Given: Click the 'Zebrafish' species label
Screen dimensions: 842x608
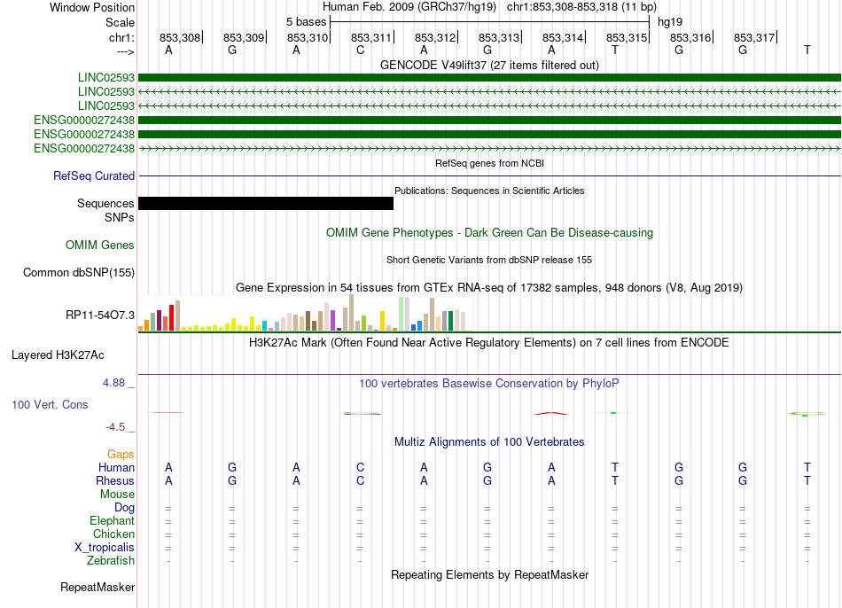Looking at the screenshot, I should click(x=111, y=560).
